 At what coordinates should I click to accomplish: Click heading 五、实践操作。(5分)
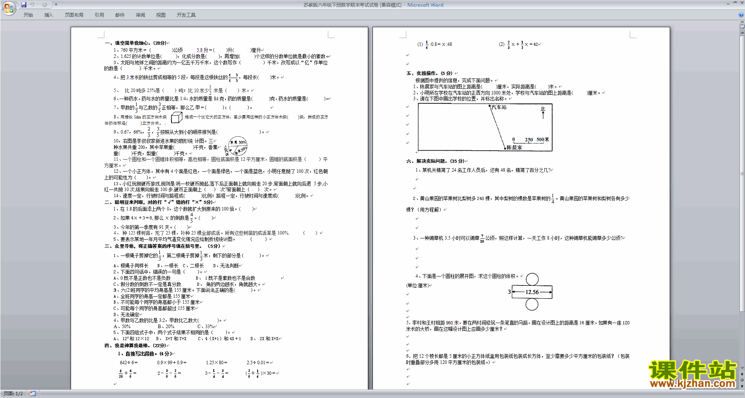[430, 73]
